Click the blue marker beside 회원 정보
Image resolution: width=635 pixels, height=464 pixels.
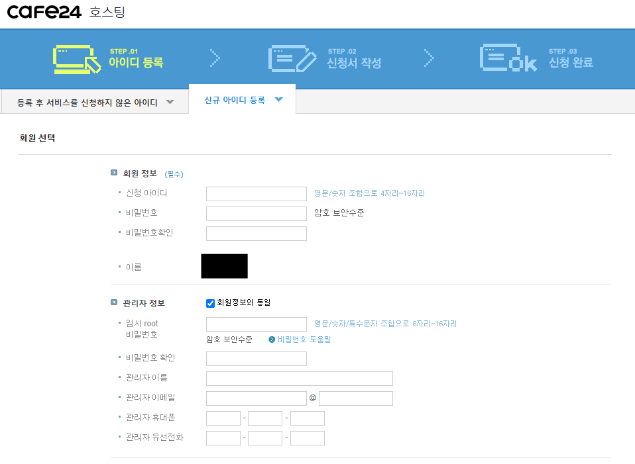tap(113, 171)
